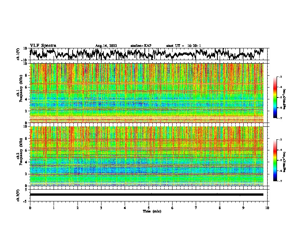This screenshot has width=301, height=233.
Task: Click the ch.2 color bar log(PSD) label
Action: click(x=285, y=162)
